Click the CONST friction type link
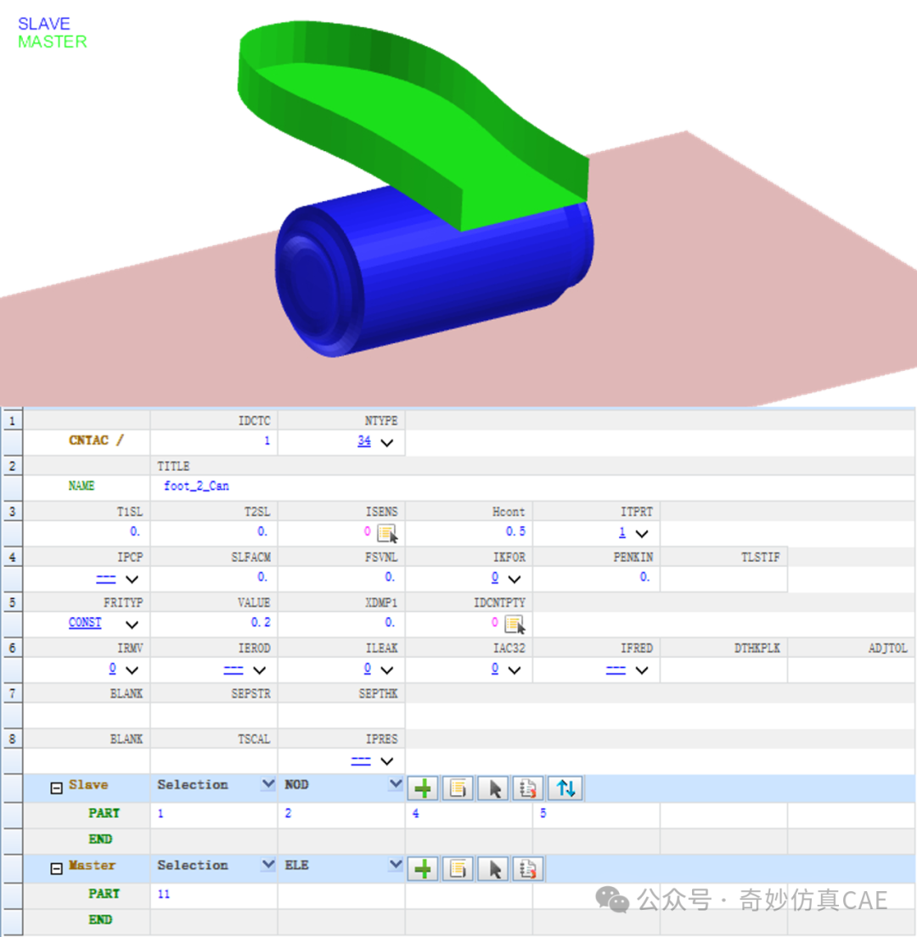Screen dimensions: 917x937 [x=85, y=623]
